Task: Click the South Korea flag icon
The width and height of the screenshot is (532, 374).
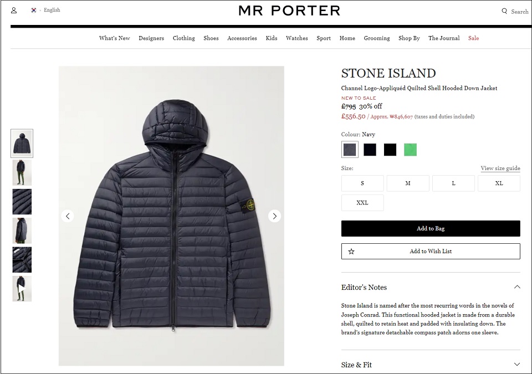Action: tap(34, 10)
